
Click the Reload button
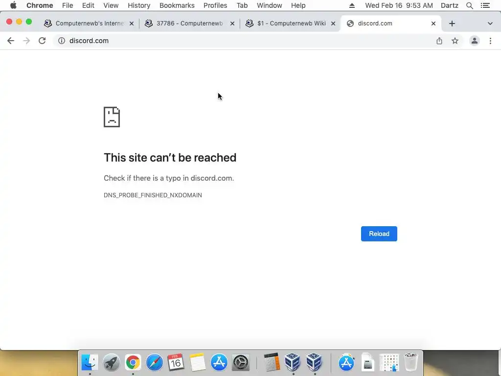coord(379,234)
